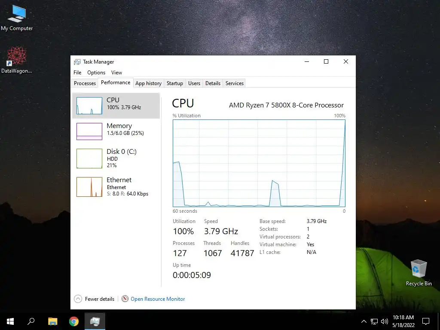Viewport: 440px width, 330px height.
Task: Select the Recycle Bin desktop icon
Action: pos(419,273)
